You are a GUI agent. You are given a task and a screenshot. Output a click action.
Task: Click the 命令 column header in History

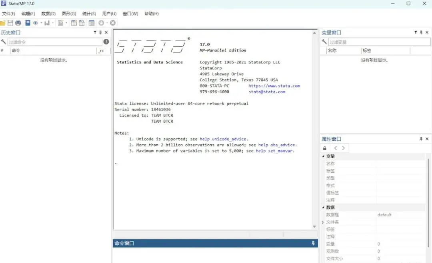coord(54,51)
